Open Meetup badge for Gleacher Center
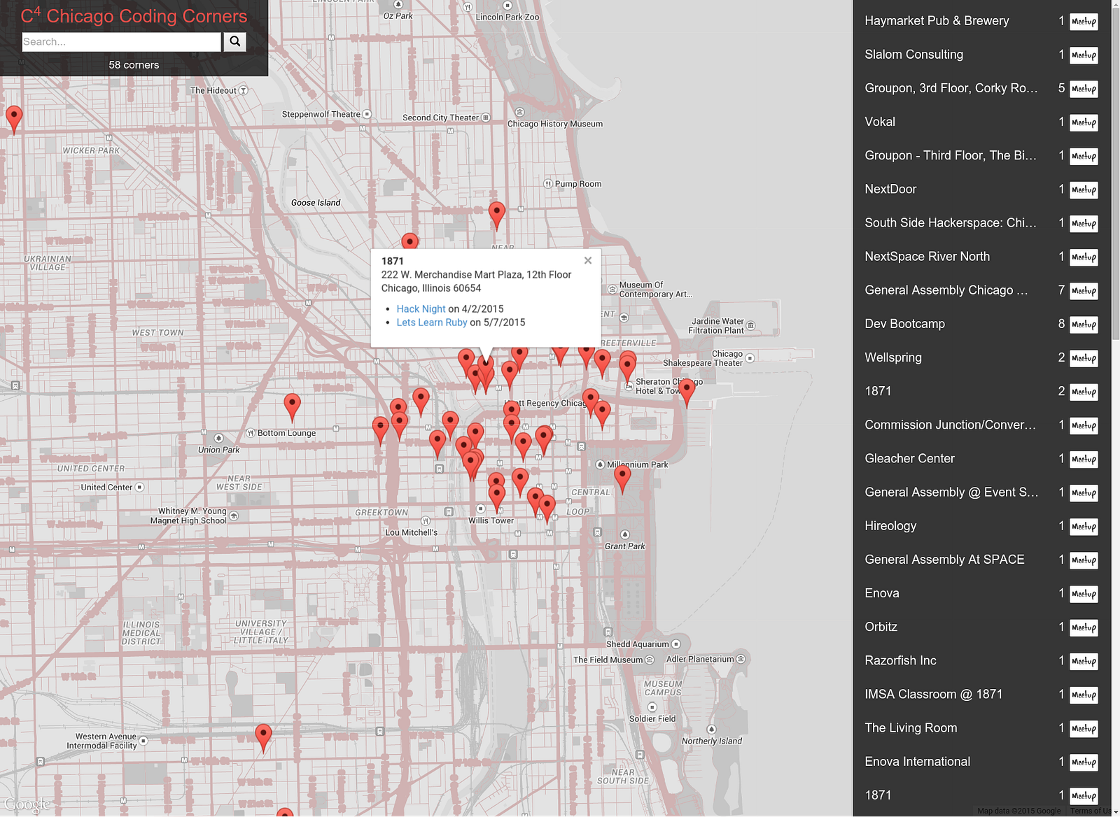The image size is (1120, 817). pos(1084,459)
